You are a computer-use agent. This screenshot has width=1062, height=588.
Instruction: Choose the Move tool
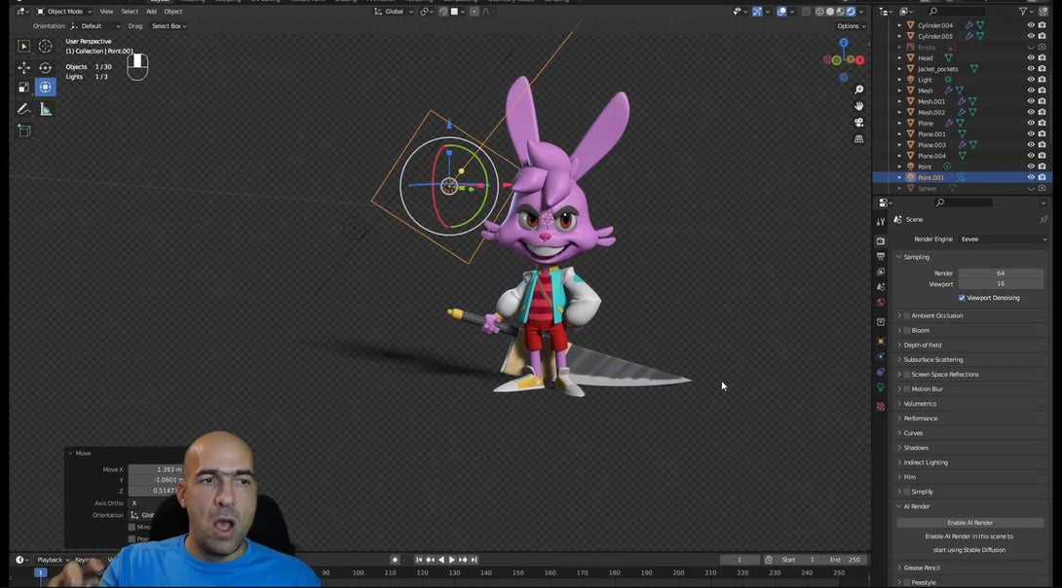point(23,68)
